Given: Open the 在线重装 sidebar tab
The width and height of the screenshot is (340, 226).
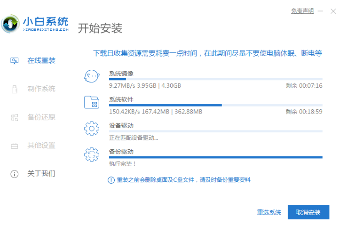Looking at the screenshot, I should pyautogui.click(x=41, y=61).
